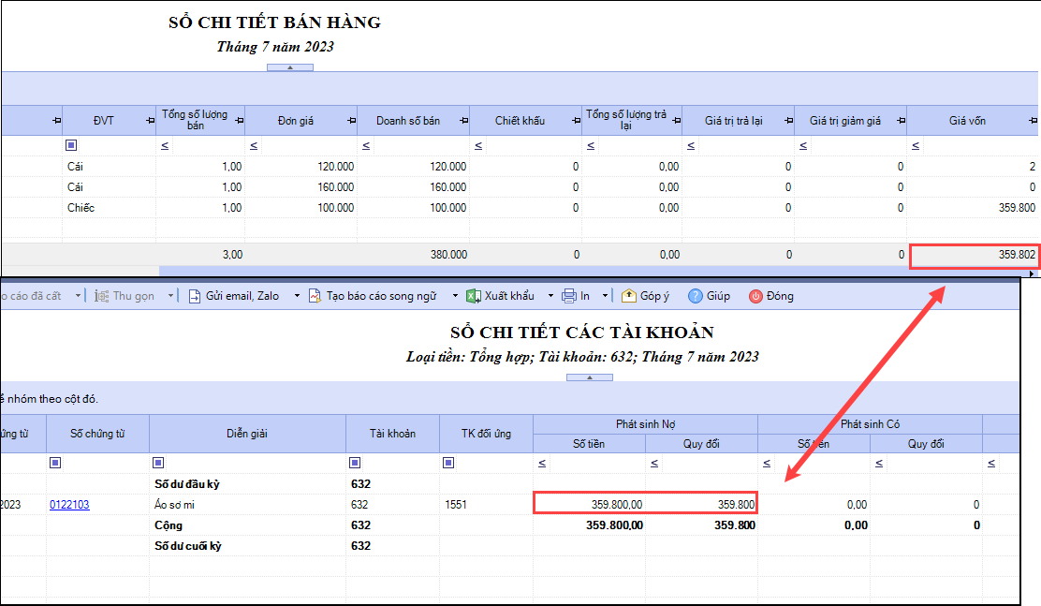The height and width of the screenshot is (606, 1041).
Task: Pin the Giá vốn column
Action: (x=1033, y=121)
